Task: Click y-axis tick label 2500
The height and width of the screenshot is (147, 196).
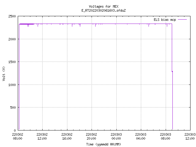Action: click(12, 16)
